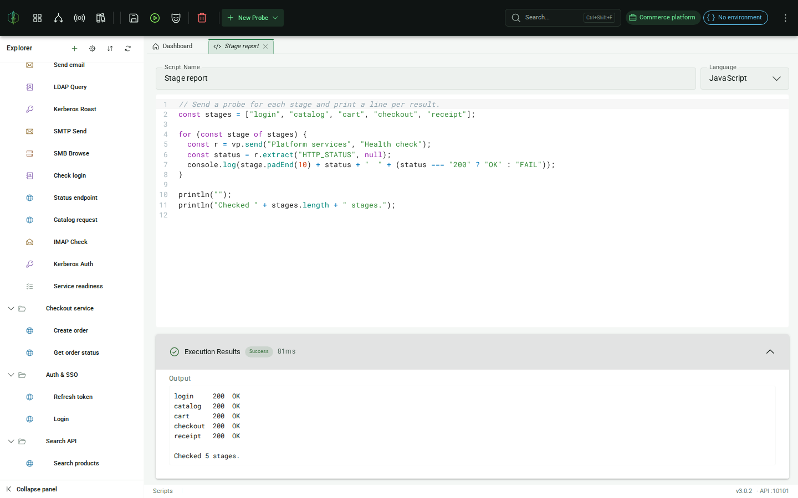Collapse the Auth & SSO folder
Image resolution: width=798 pixels, height=498 pixels.
[11, 375]
